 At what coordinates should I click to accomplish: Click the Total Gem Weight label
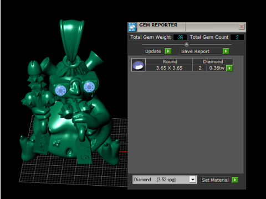[151, 37]
